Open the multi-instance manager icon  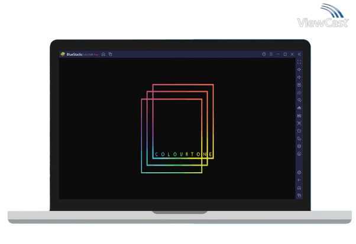299,139
